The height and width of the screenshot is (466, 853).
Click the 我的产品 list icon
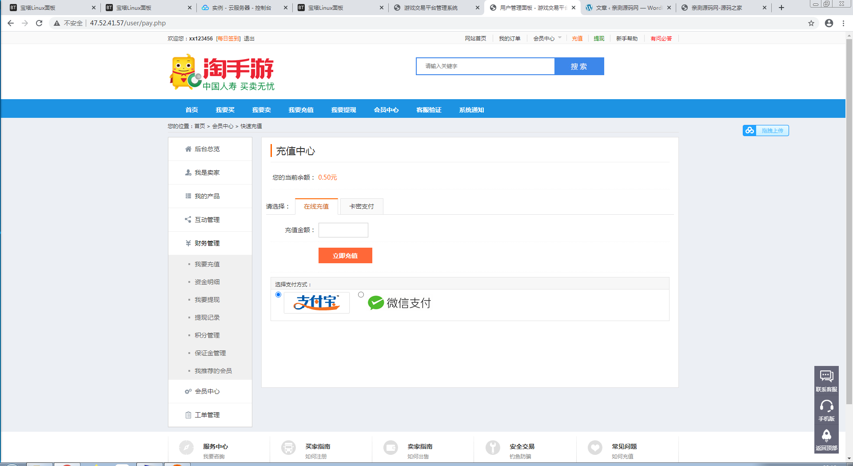(188, 196)
